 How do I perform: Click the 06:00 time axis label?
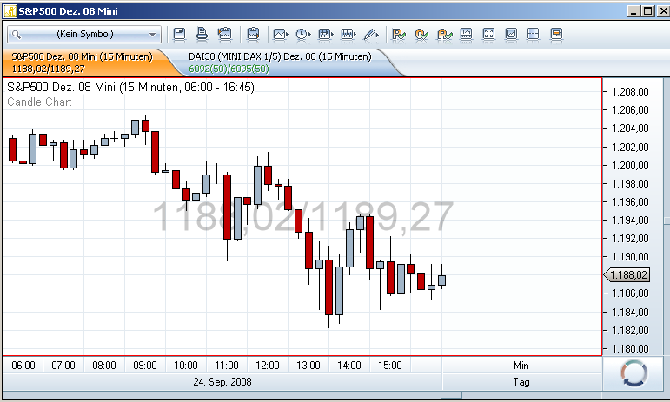pyautogui.click(x=23, y=366)
